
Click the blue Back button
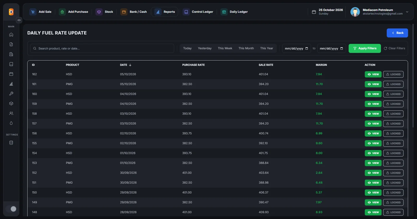[397, 33]
